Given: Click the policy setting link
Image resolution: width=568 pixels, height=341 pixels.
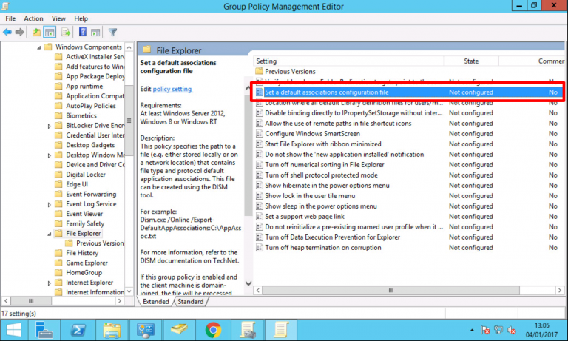Looking at the screenshot, I should [x=172, y=89].
